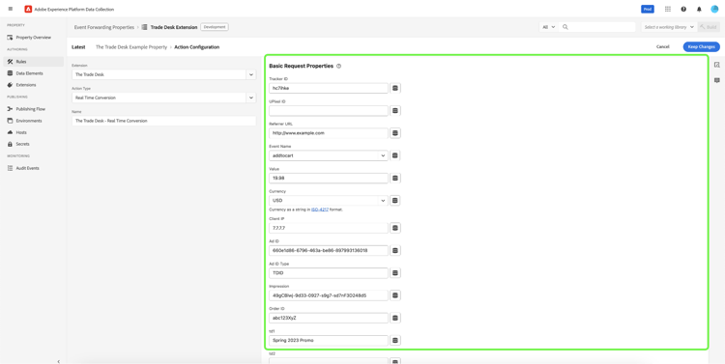The height and width of the screenshot is (364, 725).
Task: Open data element picker for td1
Action: pos(394,341)
